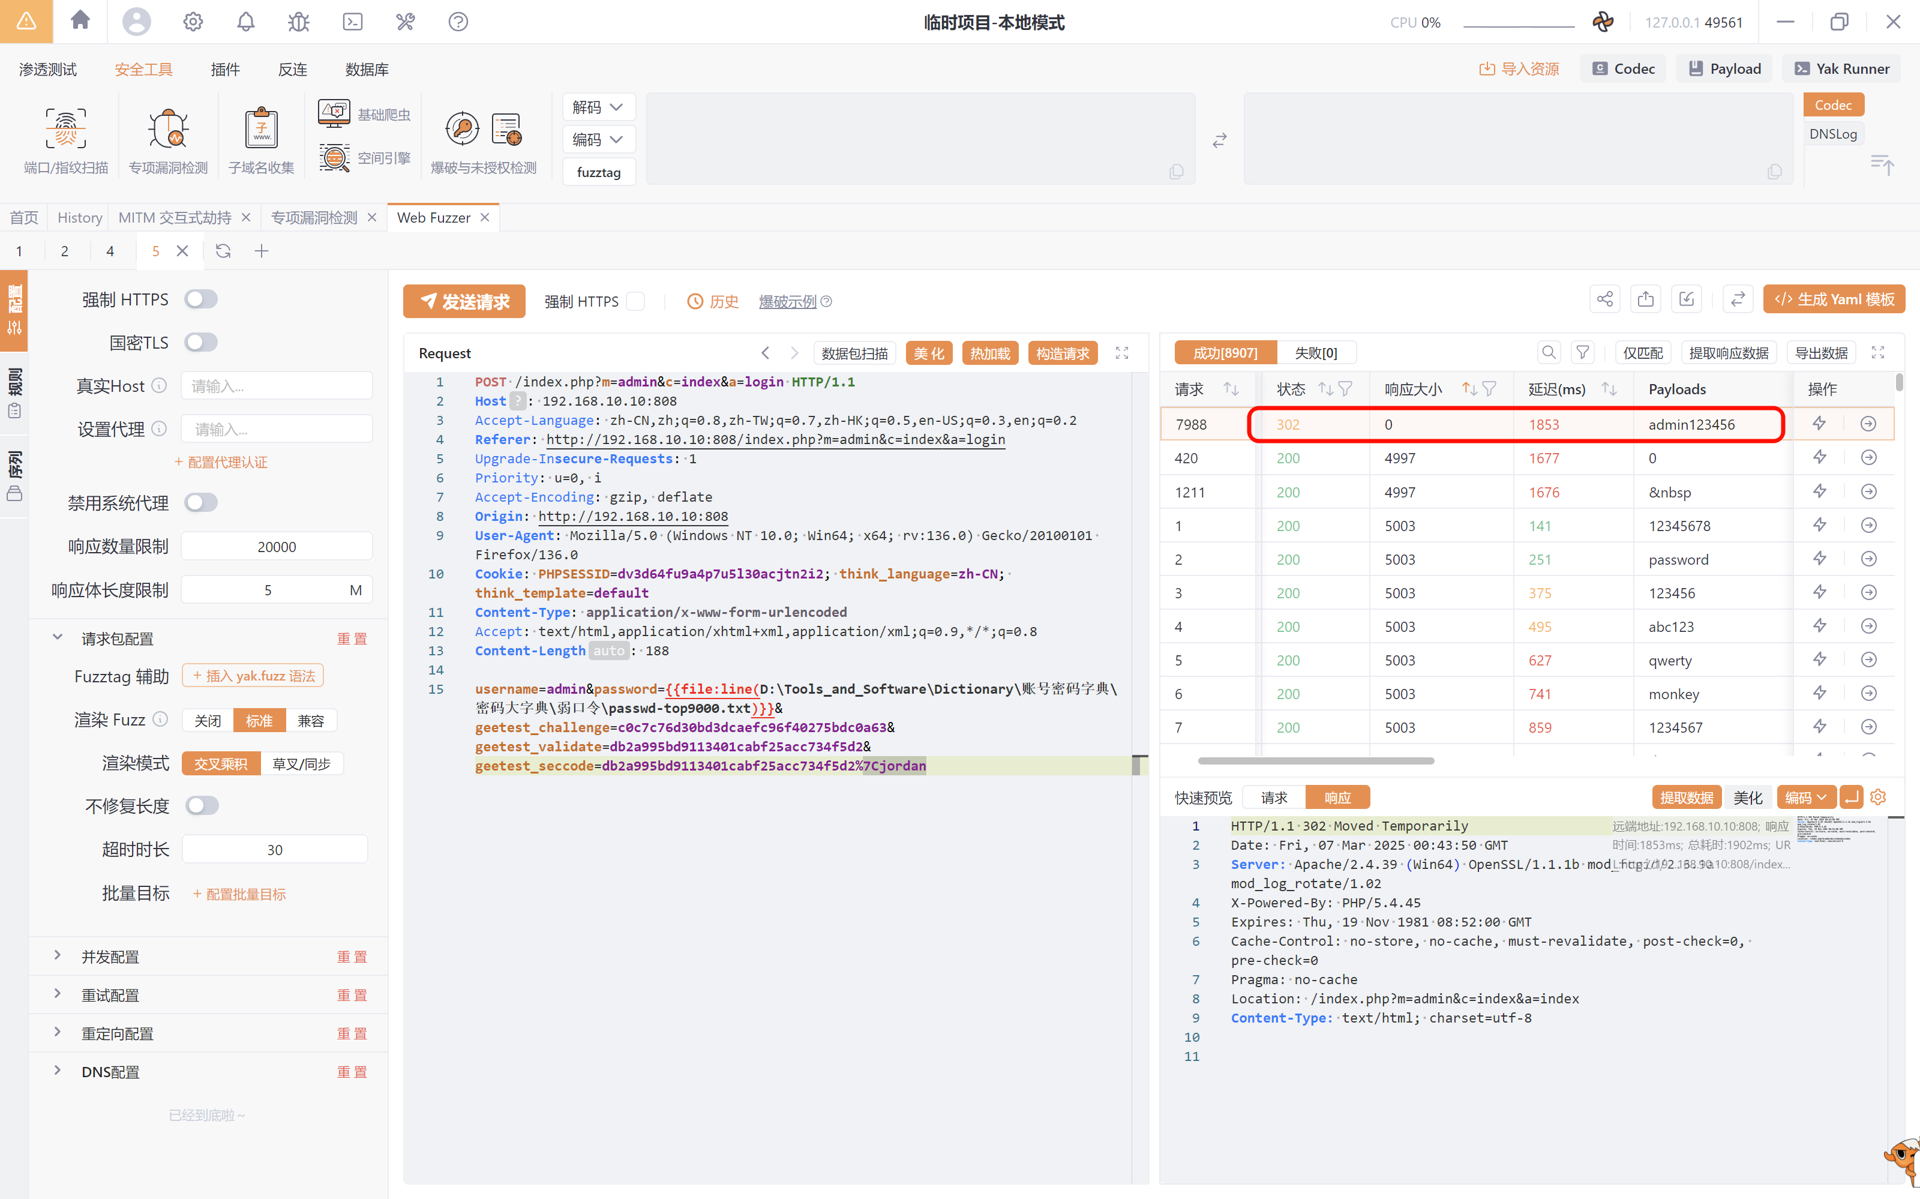
Task: Toggle the 强制 HTTPS switch in the sidebar
Action: tap(200, 300)
